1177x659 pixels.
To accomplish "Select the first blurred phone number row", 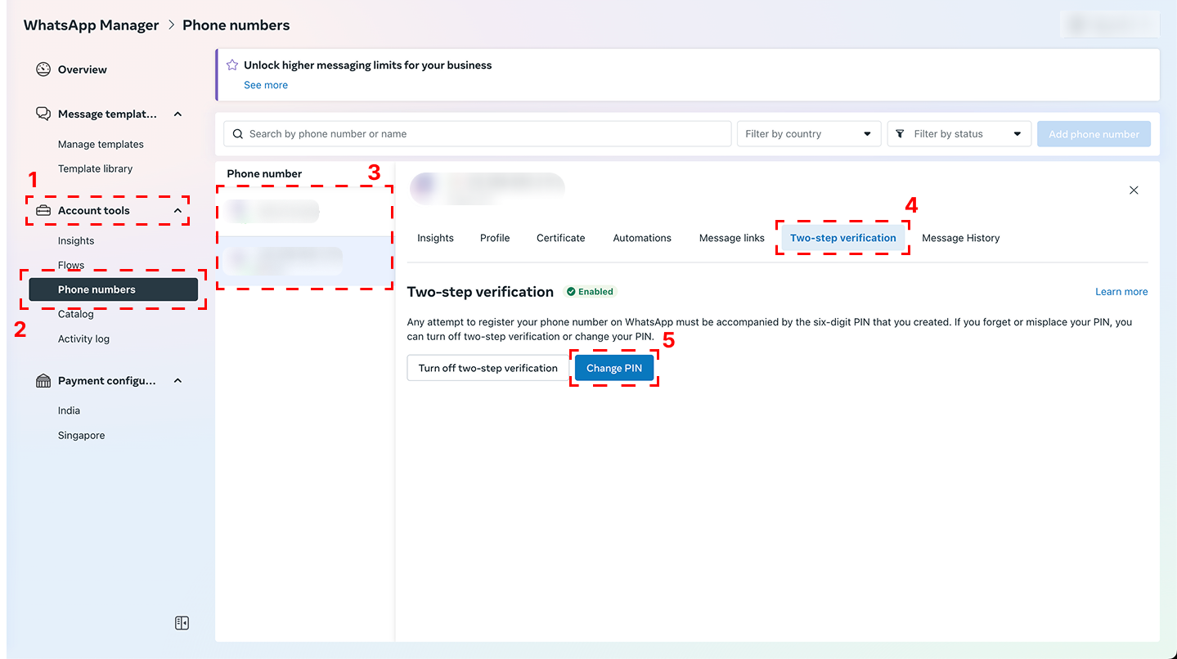I will 304,212.
